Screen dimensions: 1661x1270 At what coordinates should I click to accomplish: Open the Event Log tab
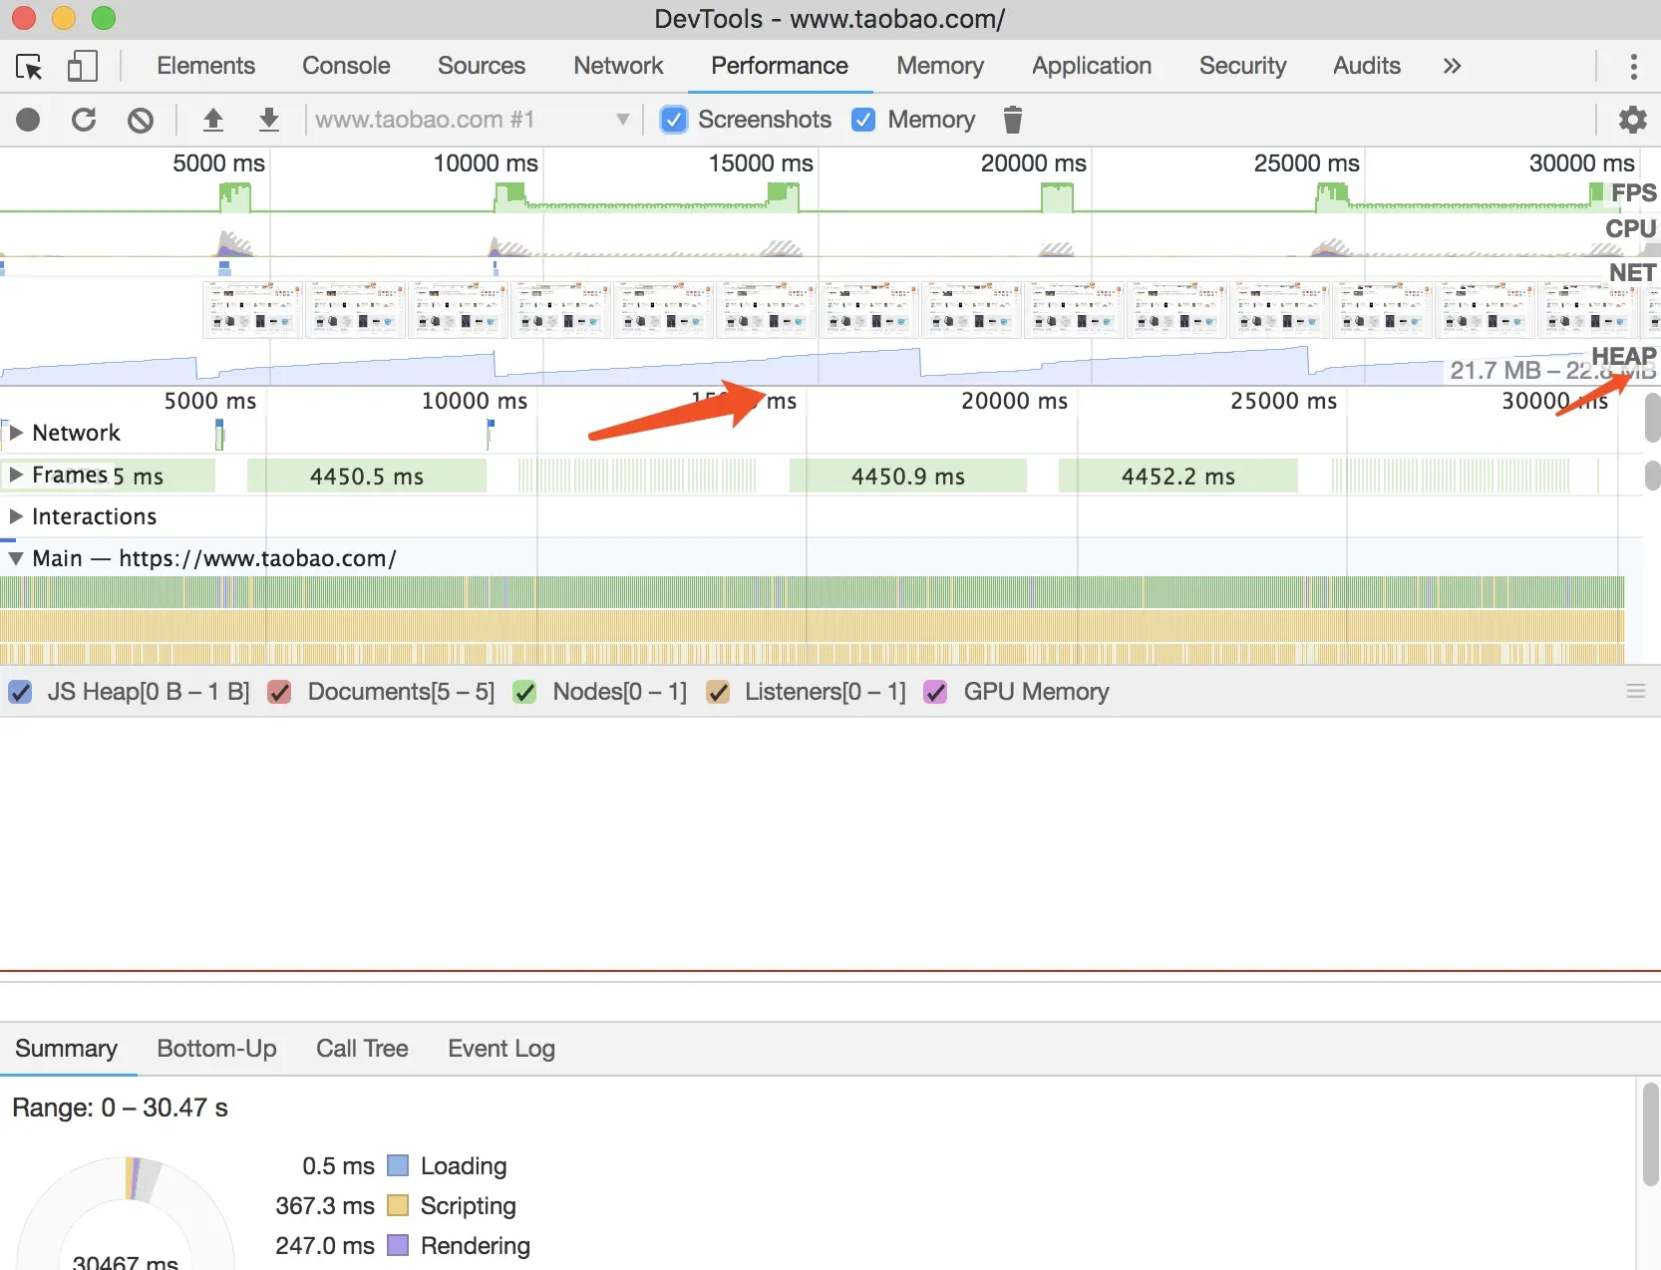(x=501, y=1049)
